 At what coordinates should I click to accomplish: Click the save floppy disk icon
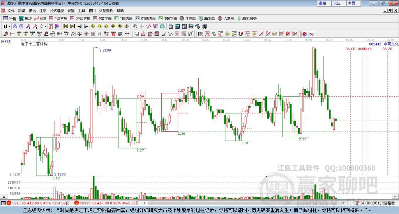point(191,26)
